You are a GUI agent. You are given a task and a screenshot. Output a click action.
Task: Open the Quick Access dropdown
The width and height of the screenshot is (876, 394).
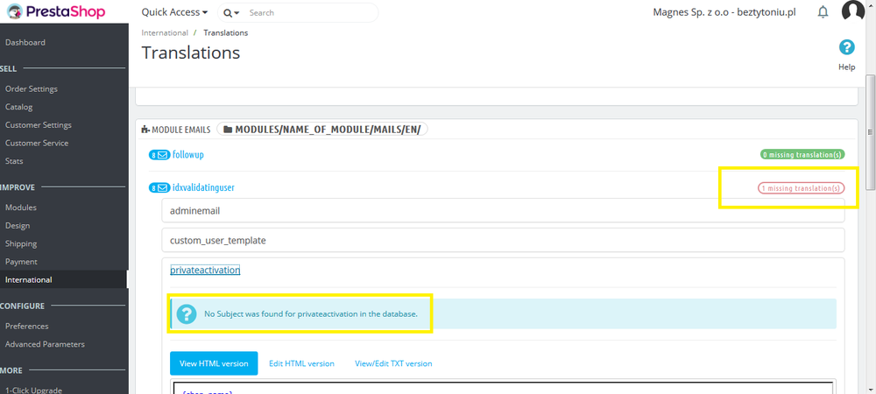pos(174,12)
